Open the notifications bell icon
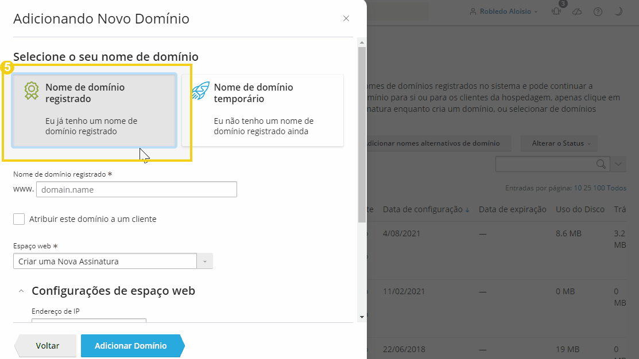639x359 pixels. click(x=556, y=11)
